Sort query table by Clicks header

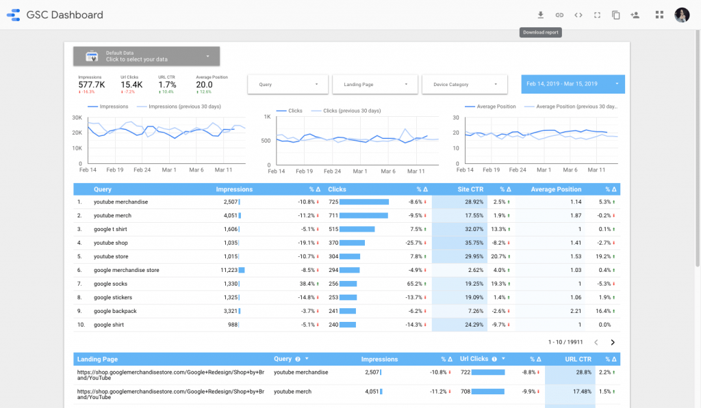coord(337,189)
